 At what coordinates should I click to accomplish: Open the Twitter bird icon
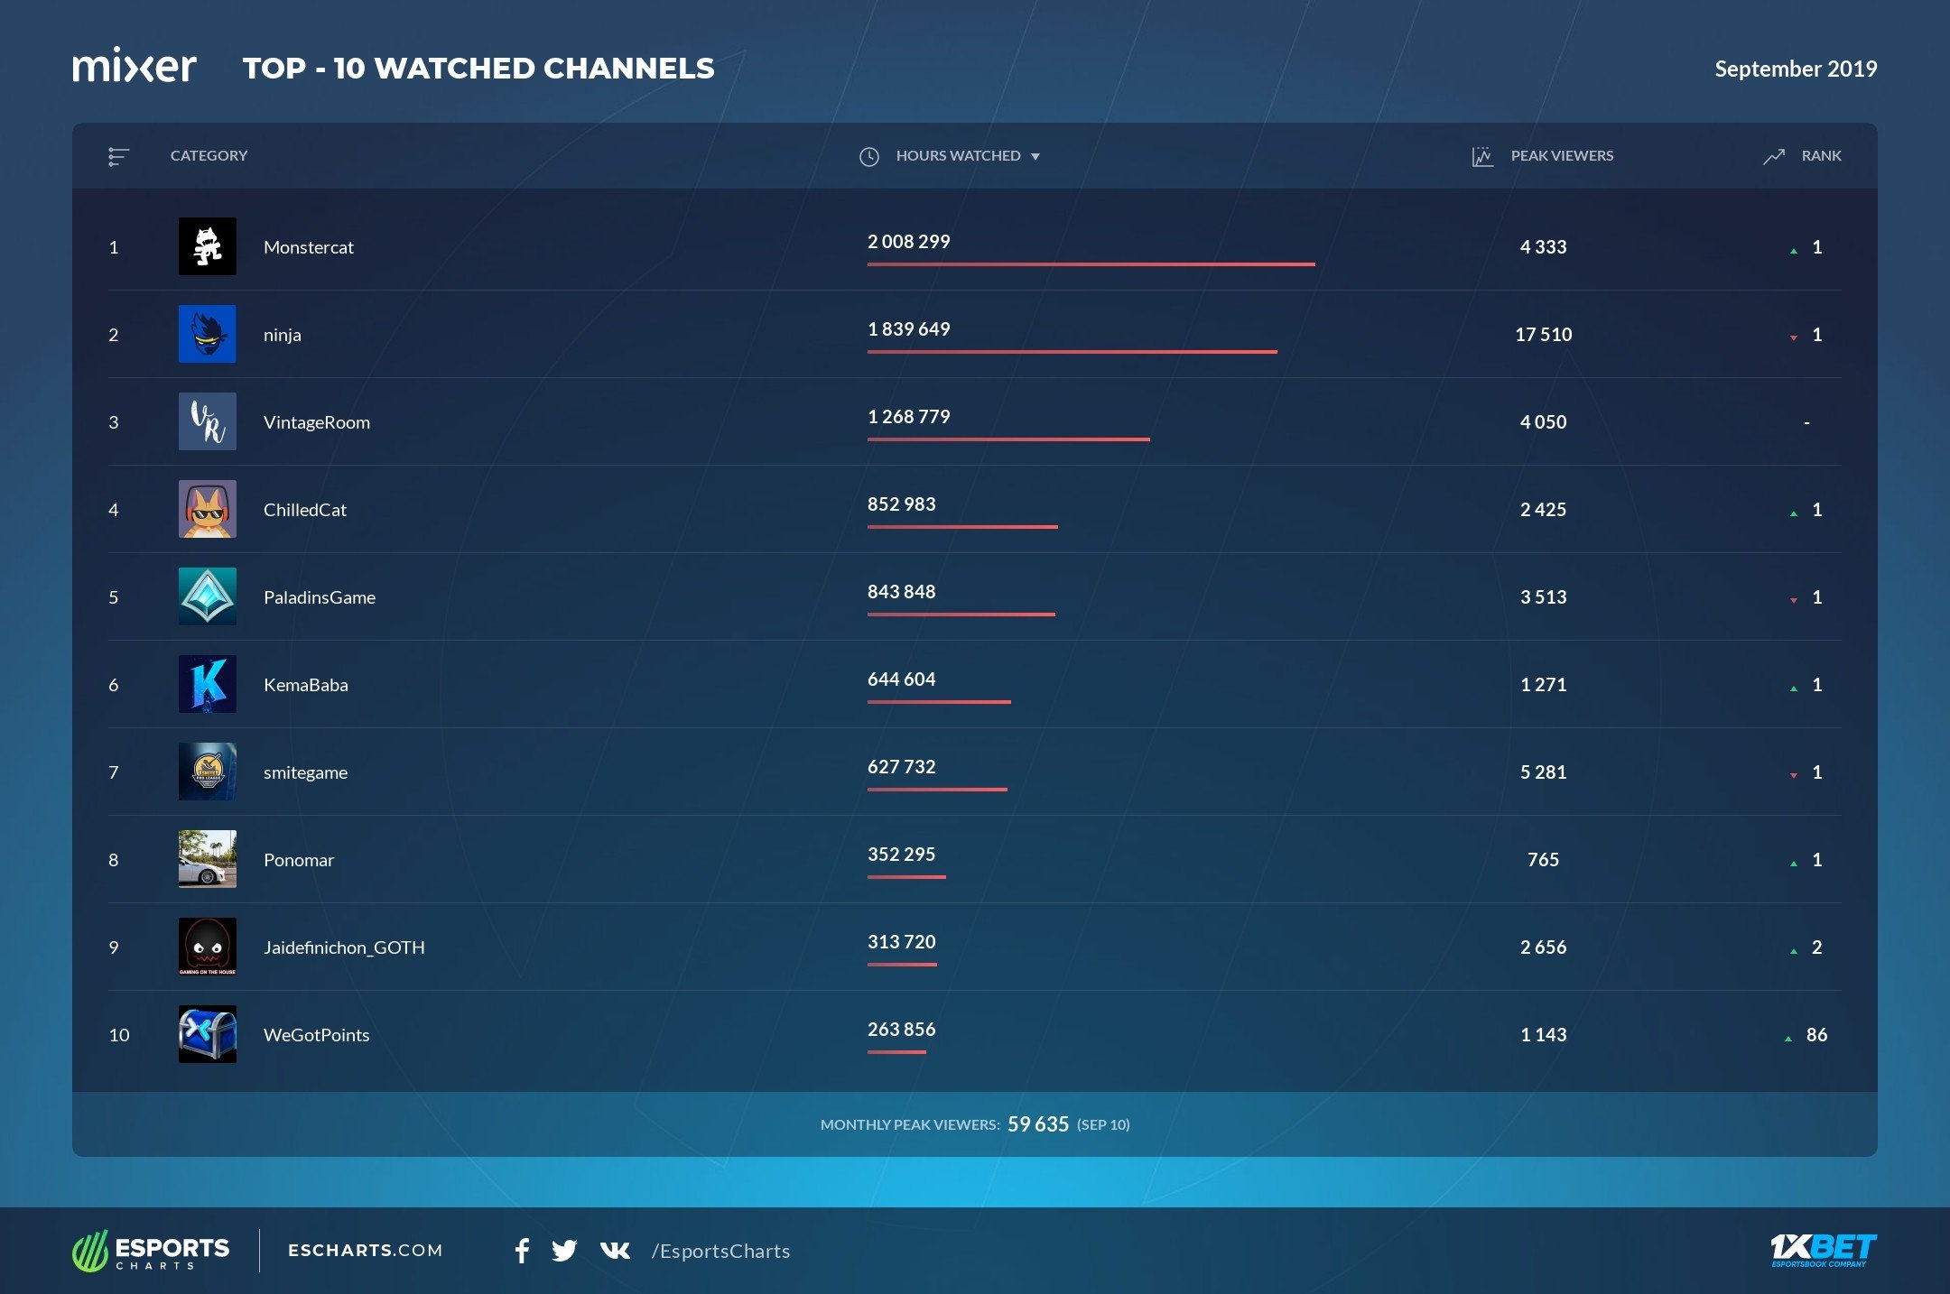click(x=564, y=1251)
